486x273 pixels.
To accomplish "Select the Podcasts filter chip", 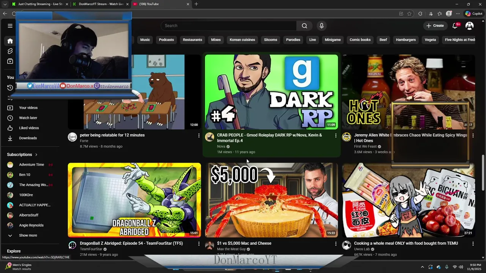I will pos(166,40).
